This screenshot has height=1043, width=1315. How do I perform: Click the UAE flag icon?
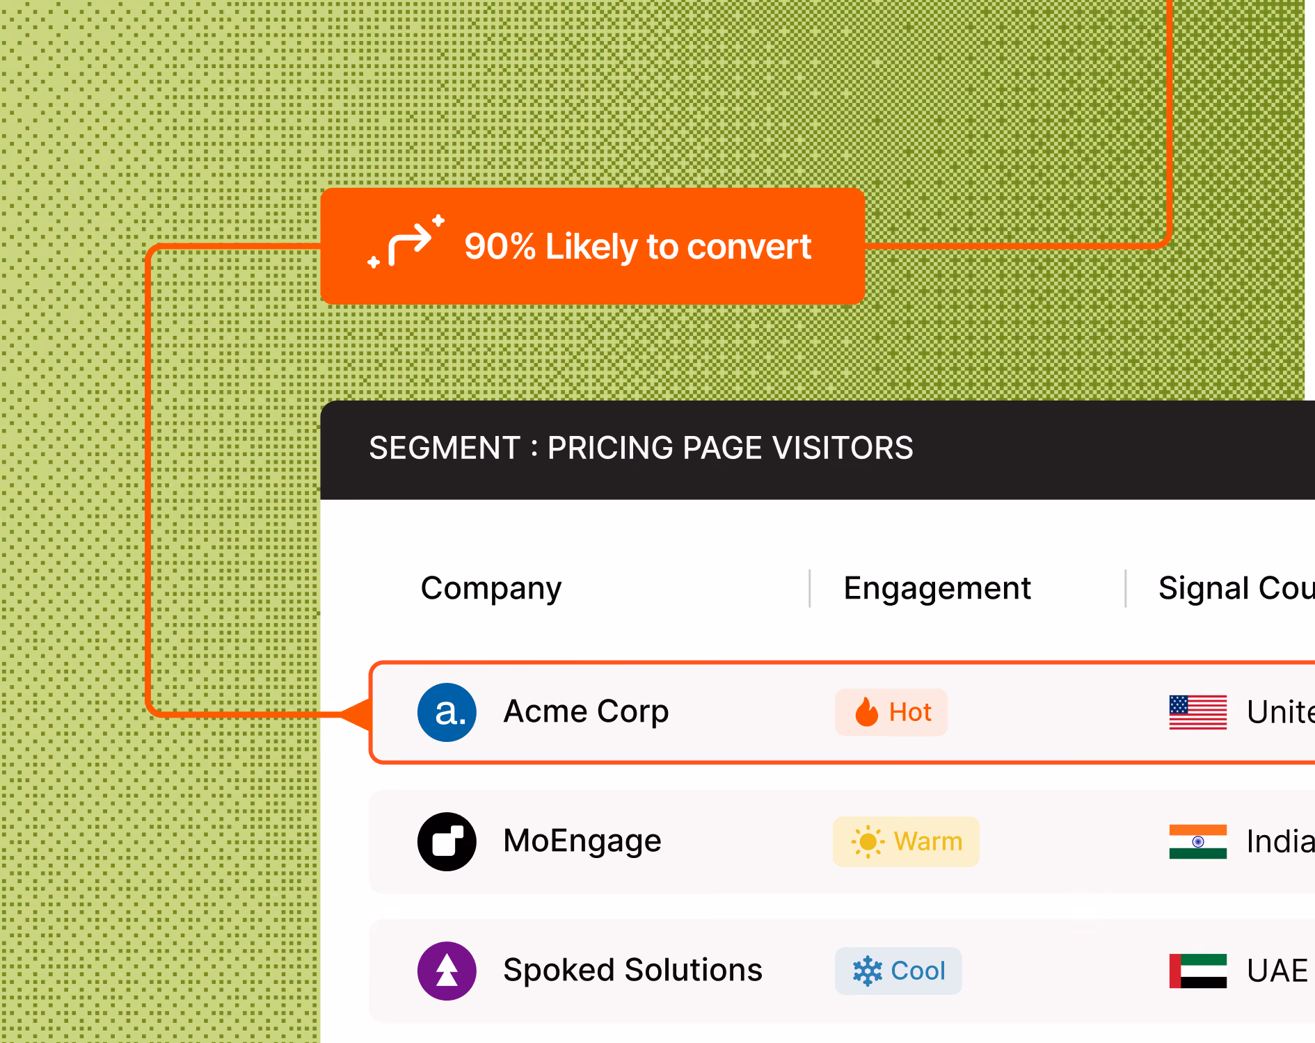1197,971
